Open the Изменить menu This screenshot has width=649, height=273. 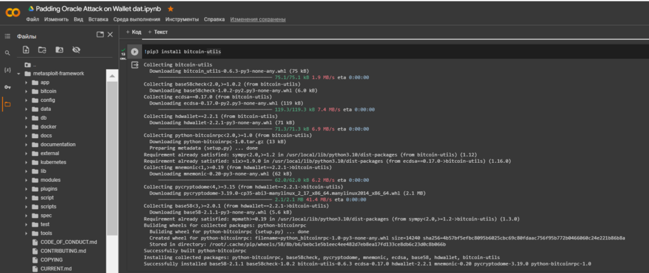[x=56, y=20]
